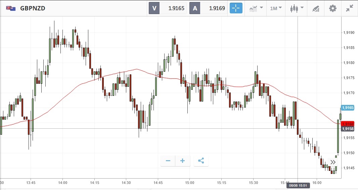Click the red 1,9160 indicator price tag
Image resolution: width=358 pixels, height=190 pixels.
[348, 124]
